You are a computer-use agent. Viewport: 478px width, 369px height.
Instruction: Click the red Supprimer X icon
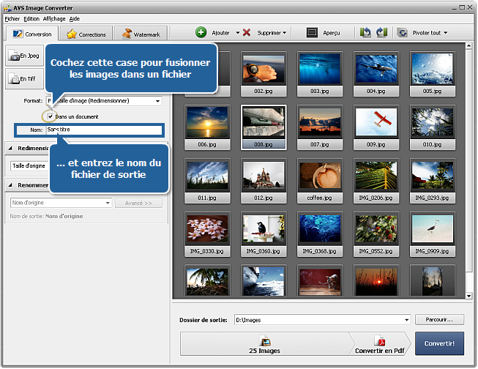[247, 33]
